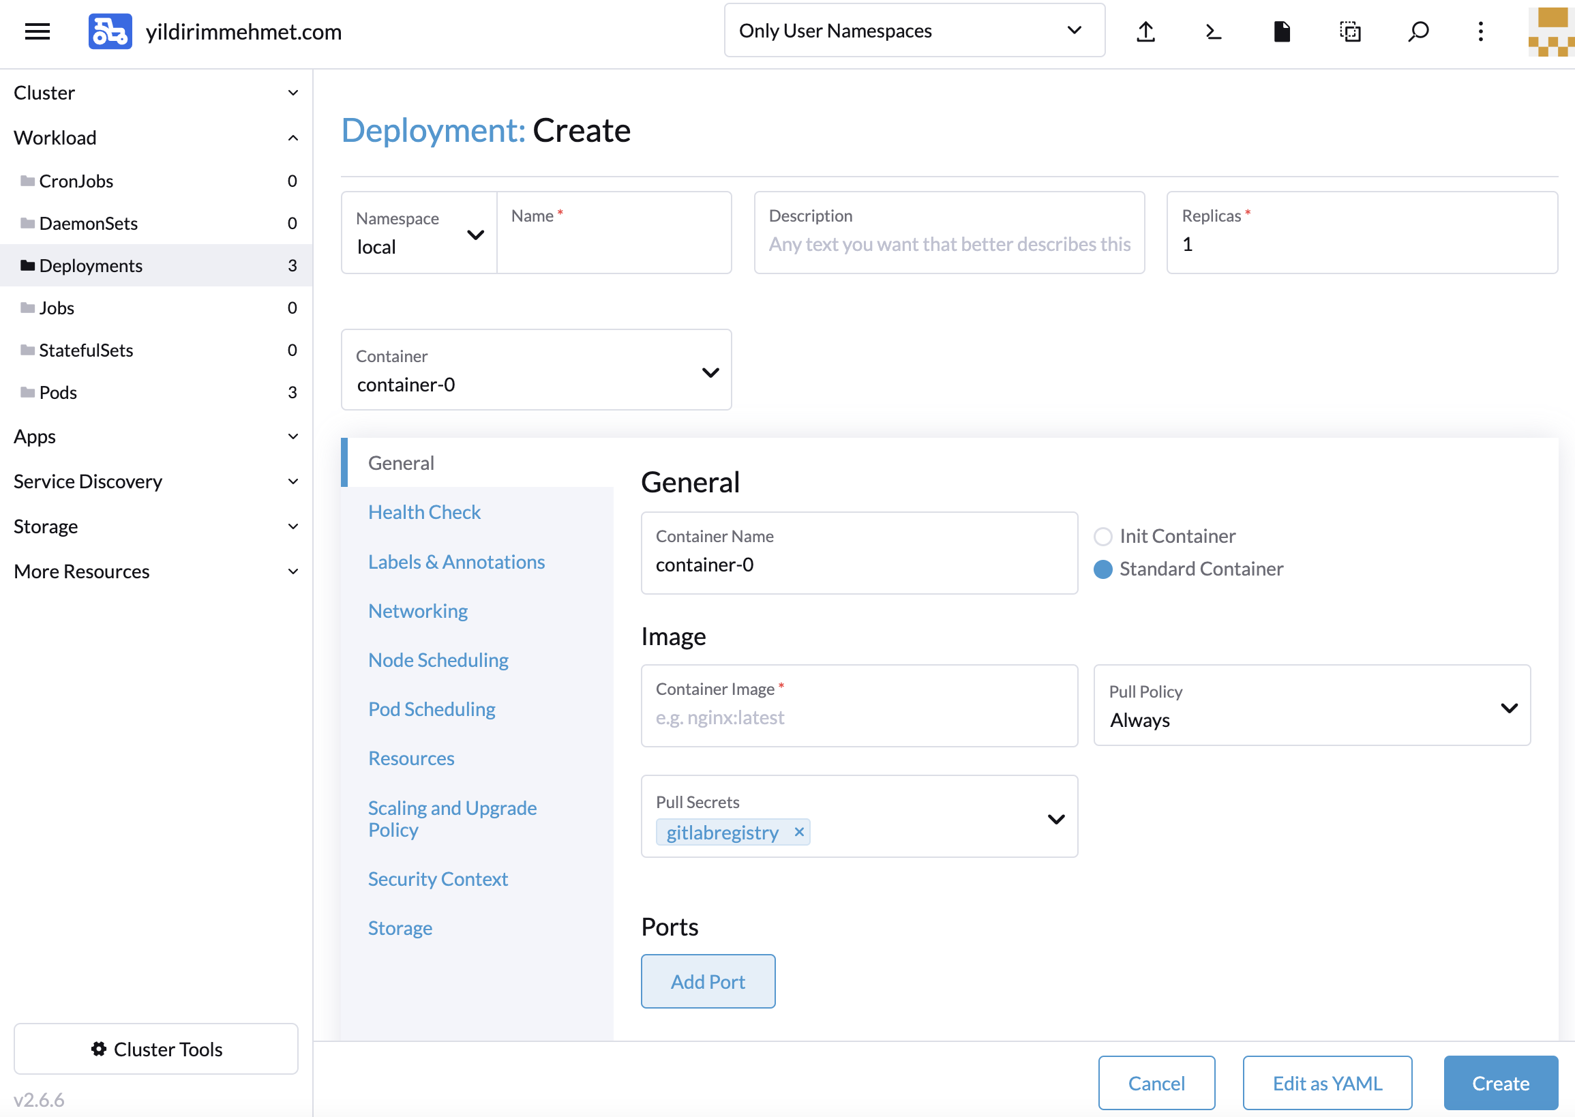Select the Init Container radio option
The image size is (1575, 1117).
(x=1102, y=536)
